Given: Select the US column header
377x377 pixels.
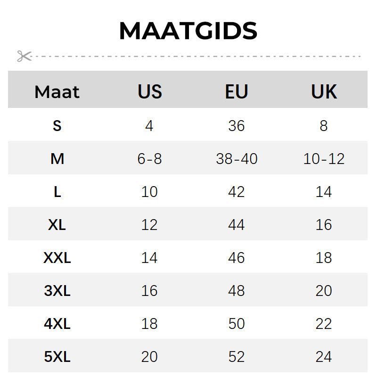Looking at the screenshot, I should point(150,91).
